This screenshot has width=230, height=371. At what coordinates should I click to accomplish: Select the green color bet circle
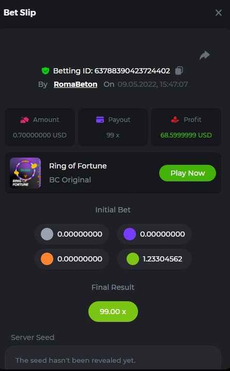[x=133, y=259]
